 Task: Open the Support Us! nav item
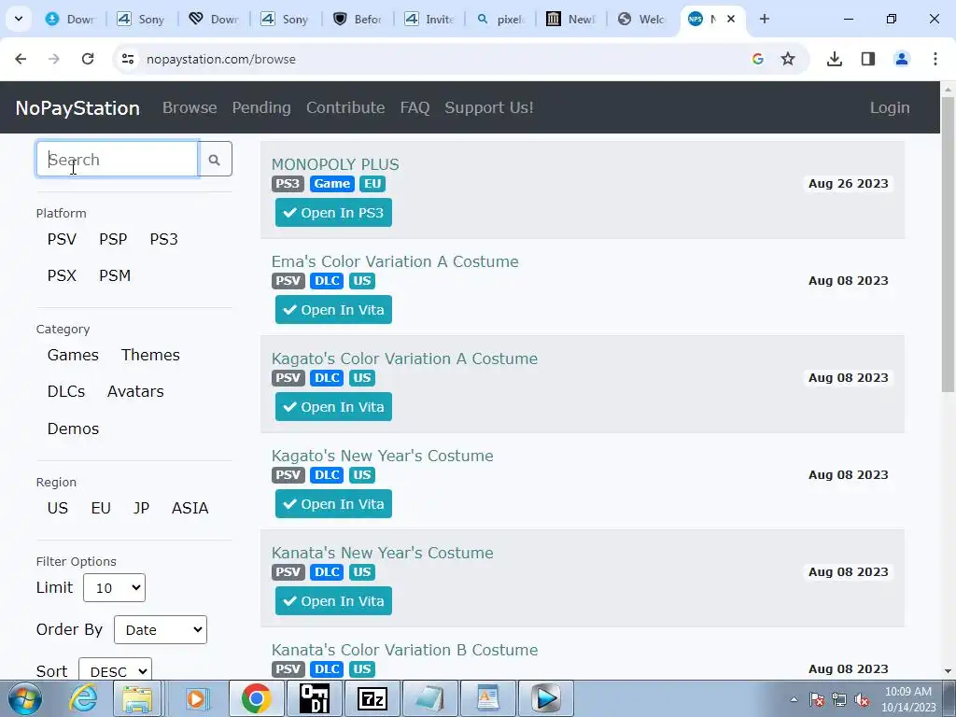[x=489, y=107]
